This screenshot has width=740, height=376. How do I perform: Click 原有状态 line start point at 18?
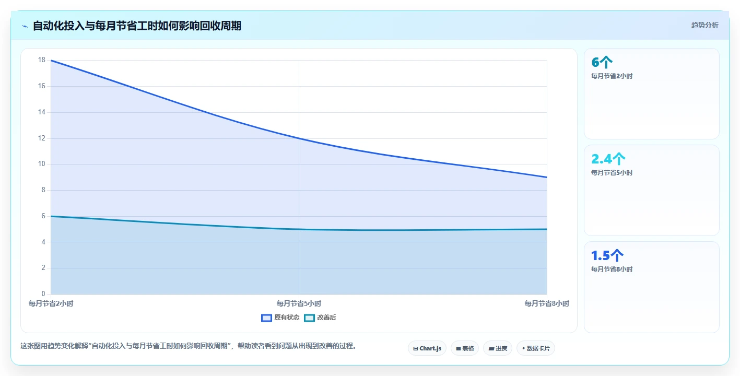pos(51,61)
